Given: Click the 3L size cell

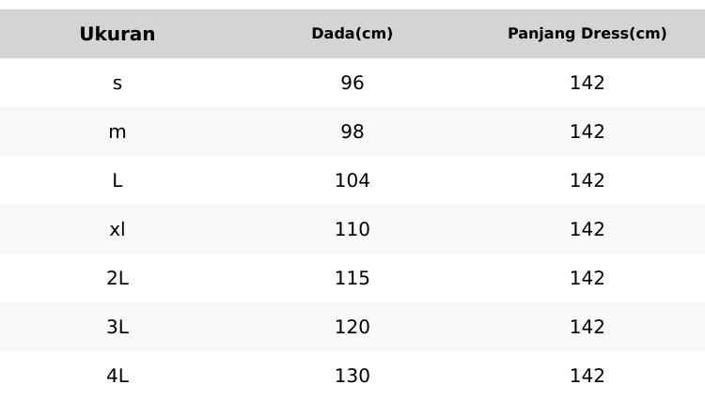Looking at the screenshot, I should click(117, 327).
